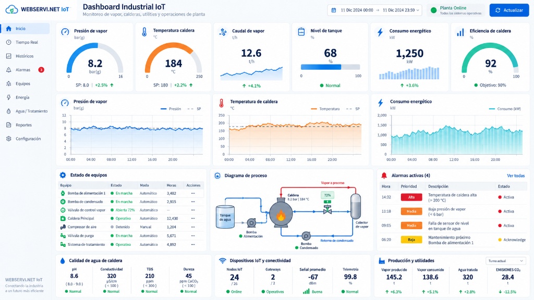Open actions menu for Caldera Principal
Screen dimensions: 534x300
click(x=193, y=218)
